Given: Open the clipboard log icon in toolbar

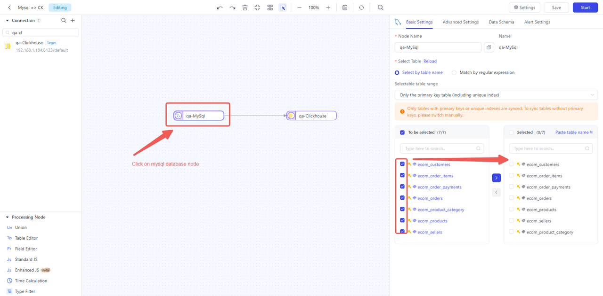Looking at the screenshot, I should (345, 8).
